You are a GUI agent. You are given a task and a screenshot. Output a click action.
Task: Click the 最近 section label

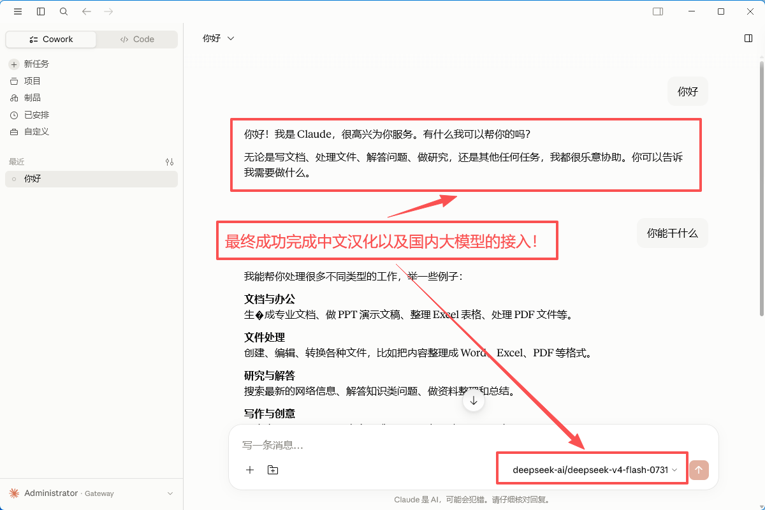[17, 162]
